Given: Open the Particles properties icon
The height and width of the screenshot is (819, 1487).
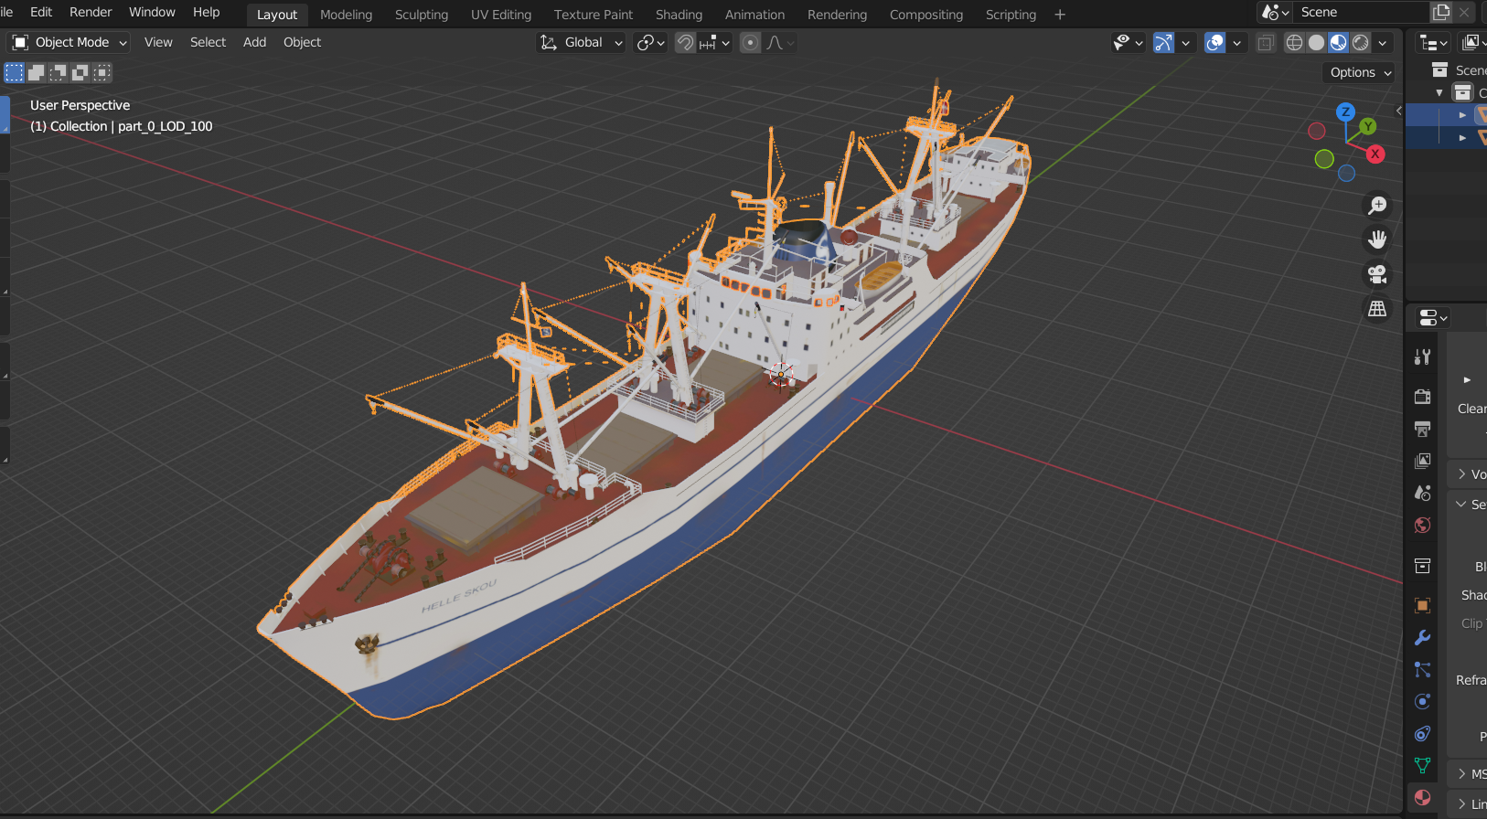Looking at the screenshot, I should coord(1422,669).
